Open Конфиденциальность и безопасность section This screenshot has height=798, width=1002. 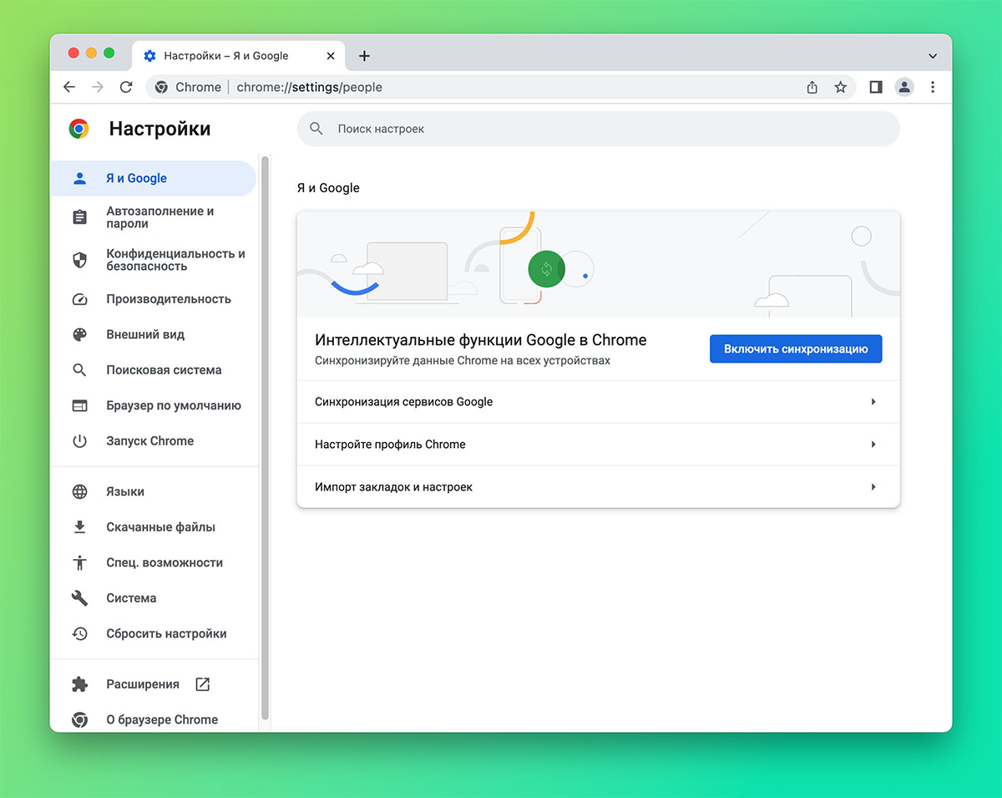tap(153, 260)
